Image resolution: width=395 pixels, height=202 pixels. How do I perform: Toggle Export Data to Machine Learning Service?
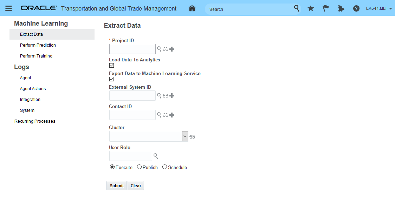pyautogui.click(x=111, y=79)
